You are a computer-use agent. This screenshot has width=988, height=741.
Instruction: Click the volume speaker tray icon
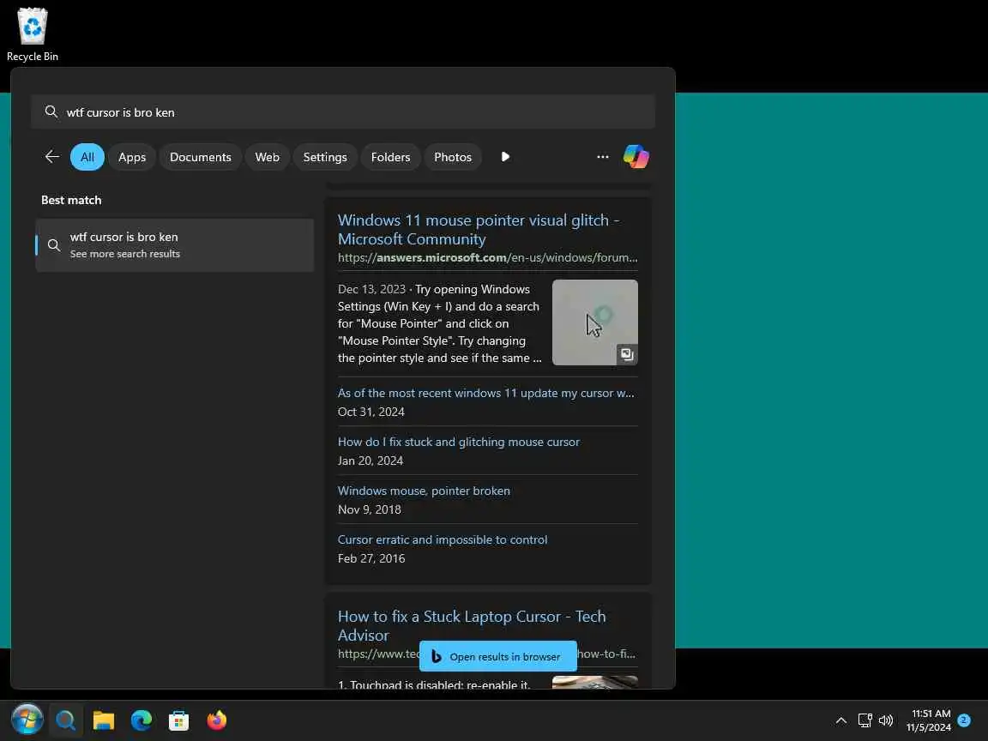point(886,720)
